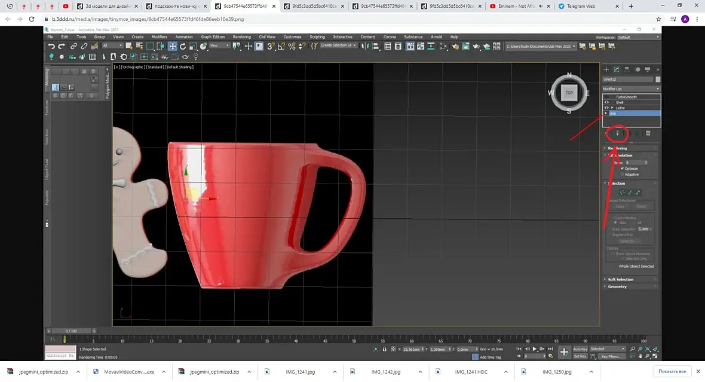The height and width of the screenshot is (382, 705).
Task: Click the Key Filters button
Action: click(612, 356)
